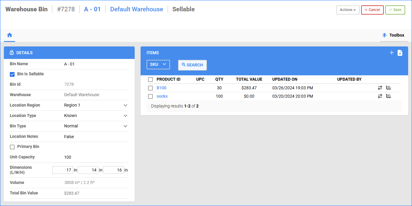Open the Actions menu
Viewport: 412px width, 206px height.
pyautogui.click(x=347, y=10)
